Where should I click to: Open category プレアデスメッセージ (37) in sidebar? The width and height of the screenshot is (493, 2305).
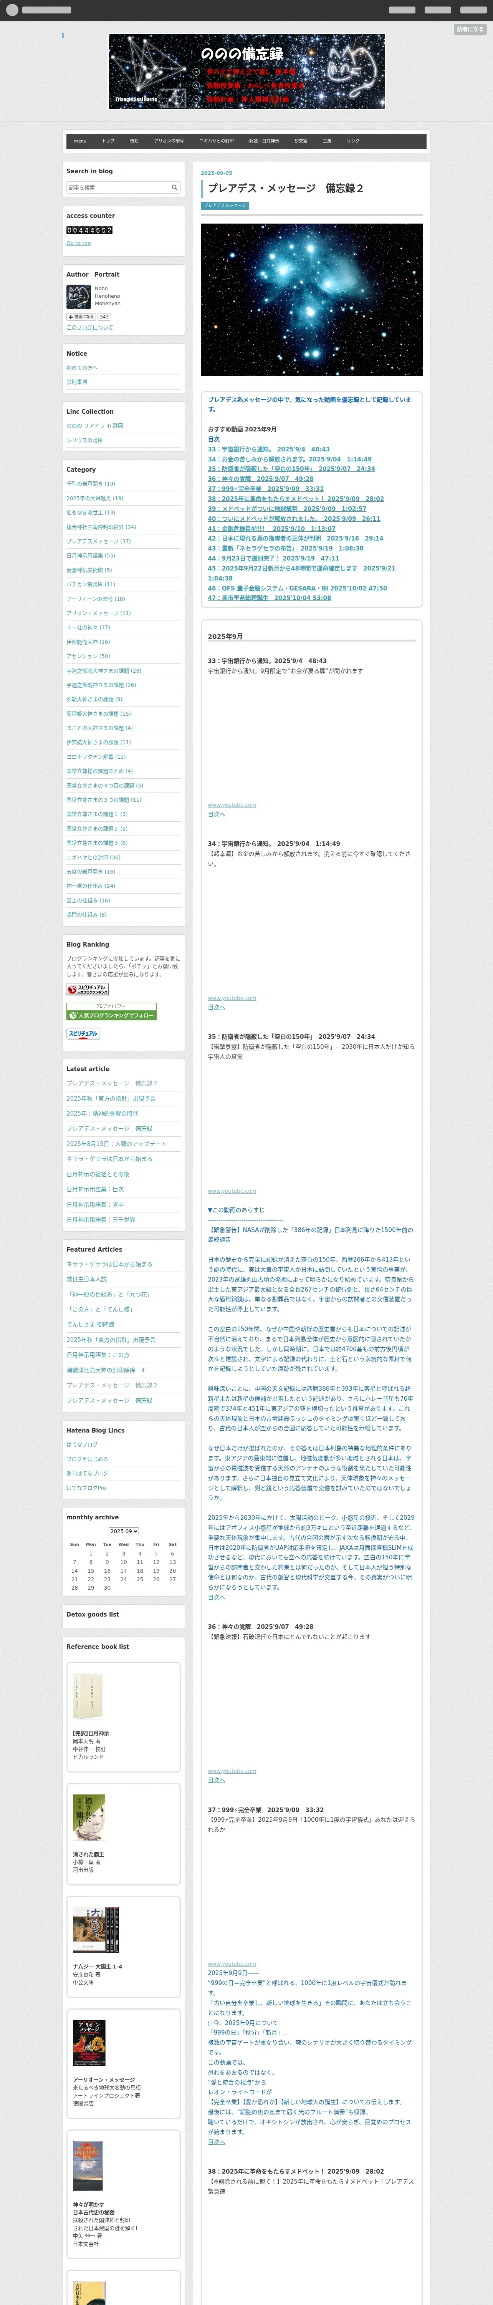[98, 541]
